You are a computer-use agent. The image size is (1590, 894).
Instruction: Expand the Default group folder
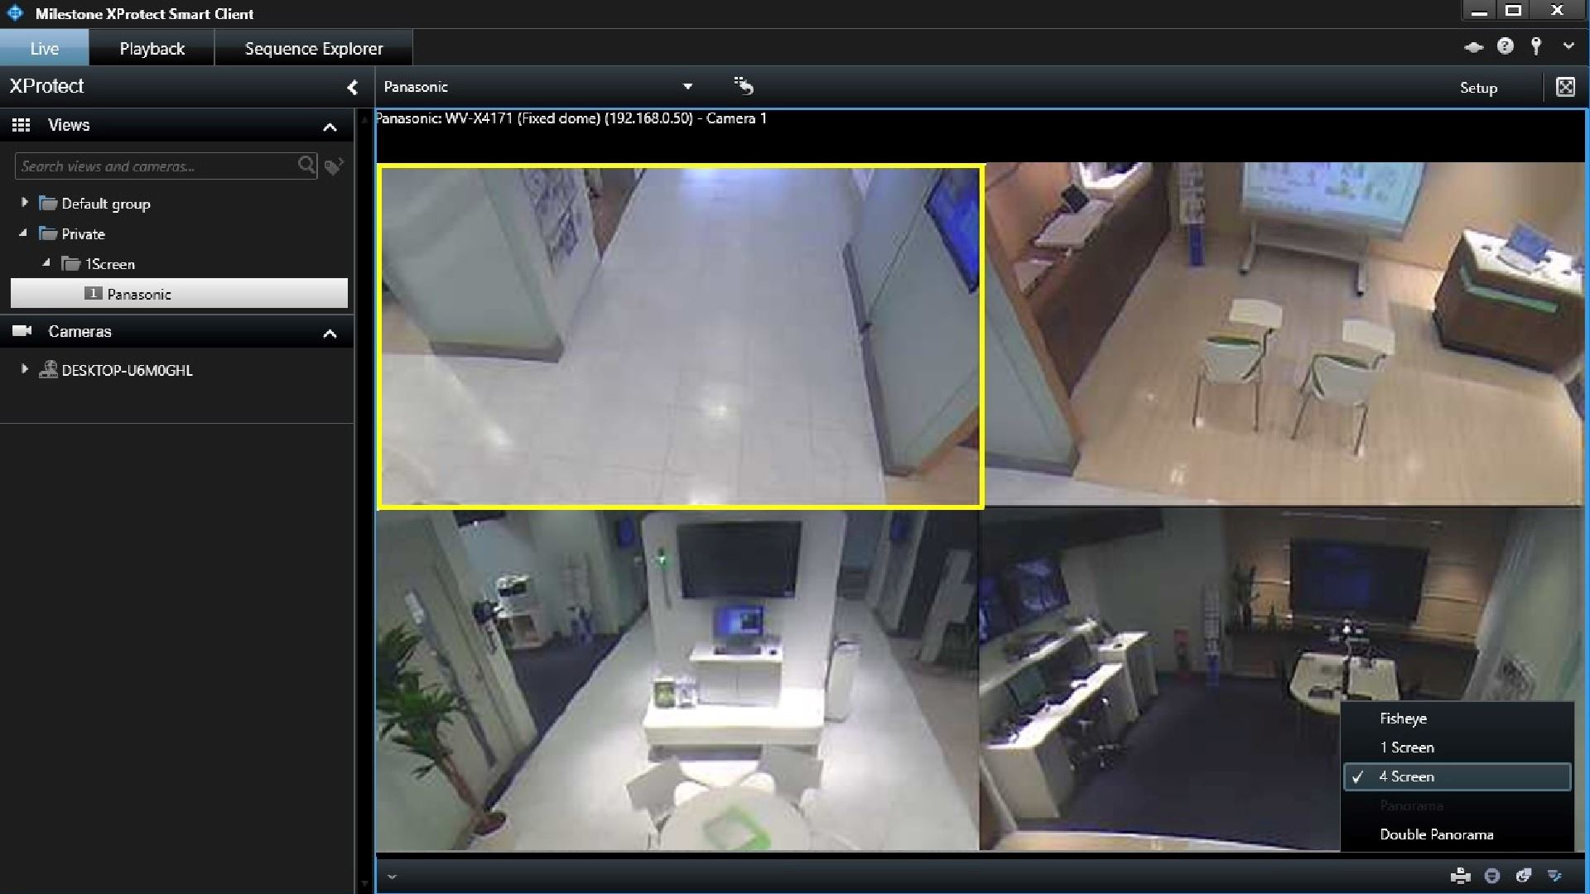tap(24, 202)
